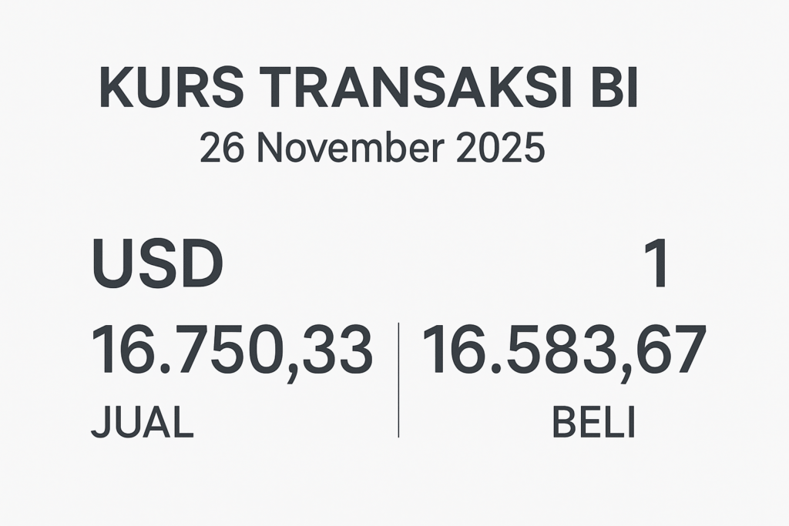Image resolution: width=789 pixels, height=526 pixels.
Task: Select the 583 digits in the buying rate
Action: (x=560, y=350)
